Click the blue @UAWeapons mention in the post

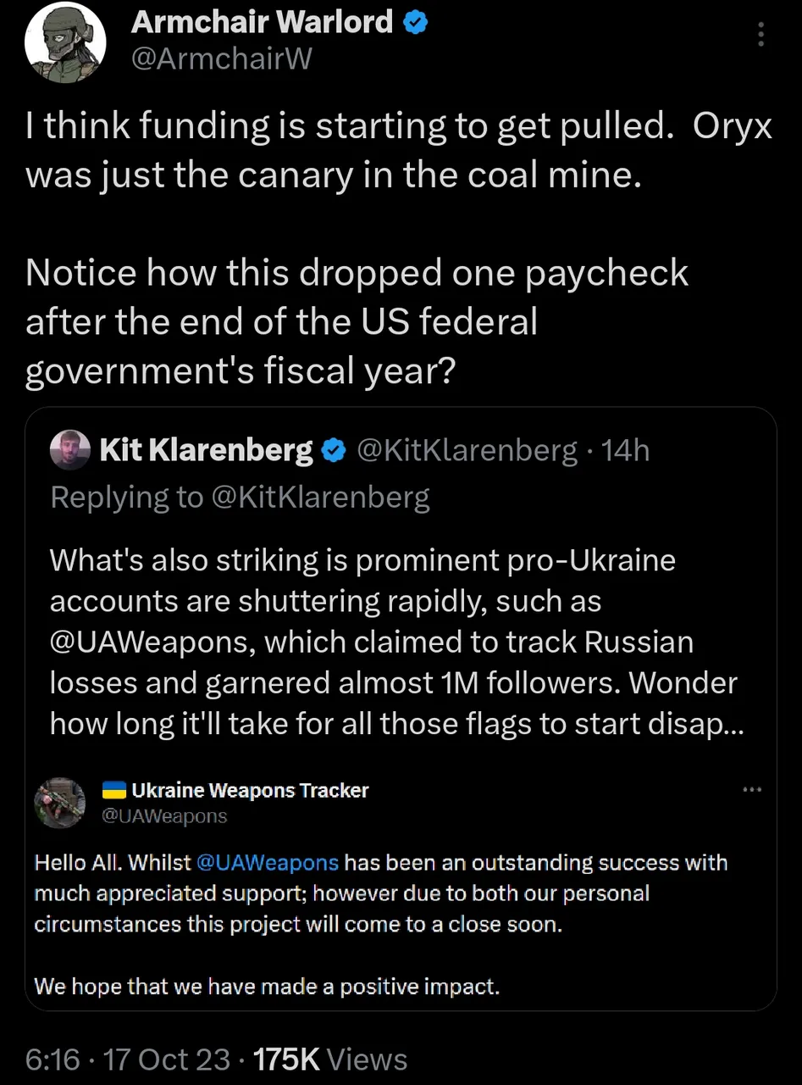click(267, 863)
